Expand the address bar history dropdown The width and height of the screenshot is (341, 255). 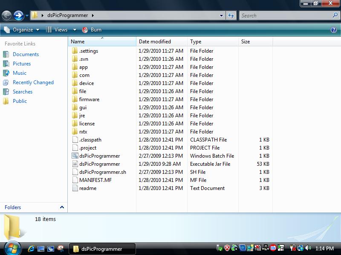click(221, 16)
